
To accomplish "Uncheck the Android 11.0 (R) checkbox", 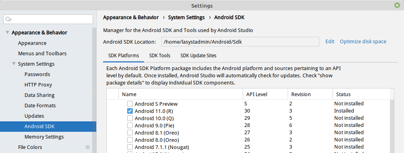I will click(x=130, y=111).
